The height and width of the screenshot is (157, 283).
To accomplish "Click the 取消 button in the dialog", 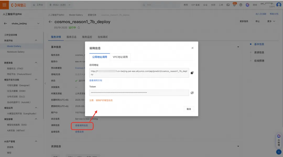I will tap(189, 108).
